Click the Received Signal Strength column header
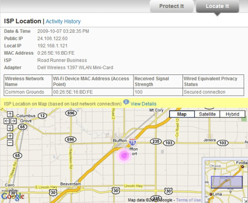248x203 pixels. click(158, 81)
